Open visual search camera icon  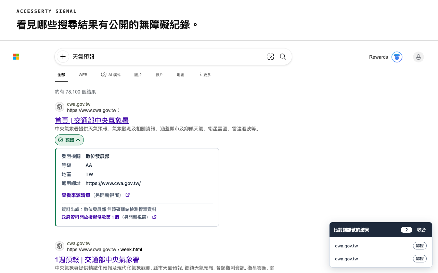pos(271,57)
